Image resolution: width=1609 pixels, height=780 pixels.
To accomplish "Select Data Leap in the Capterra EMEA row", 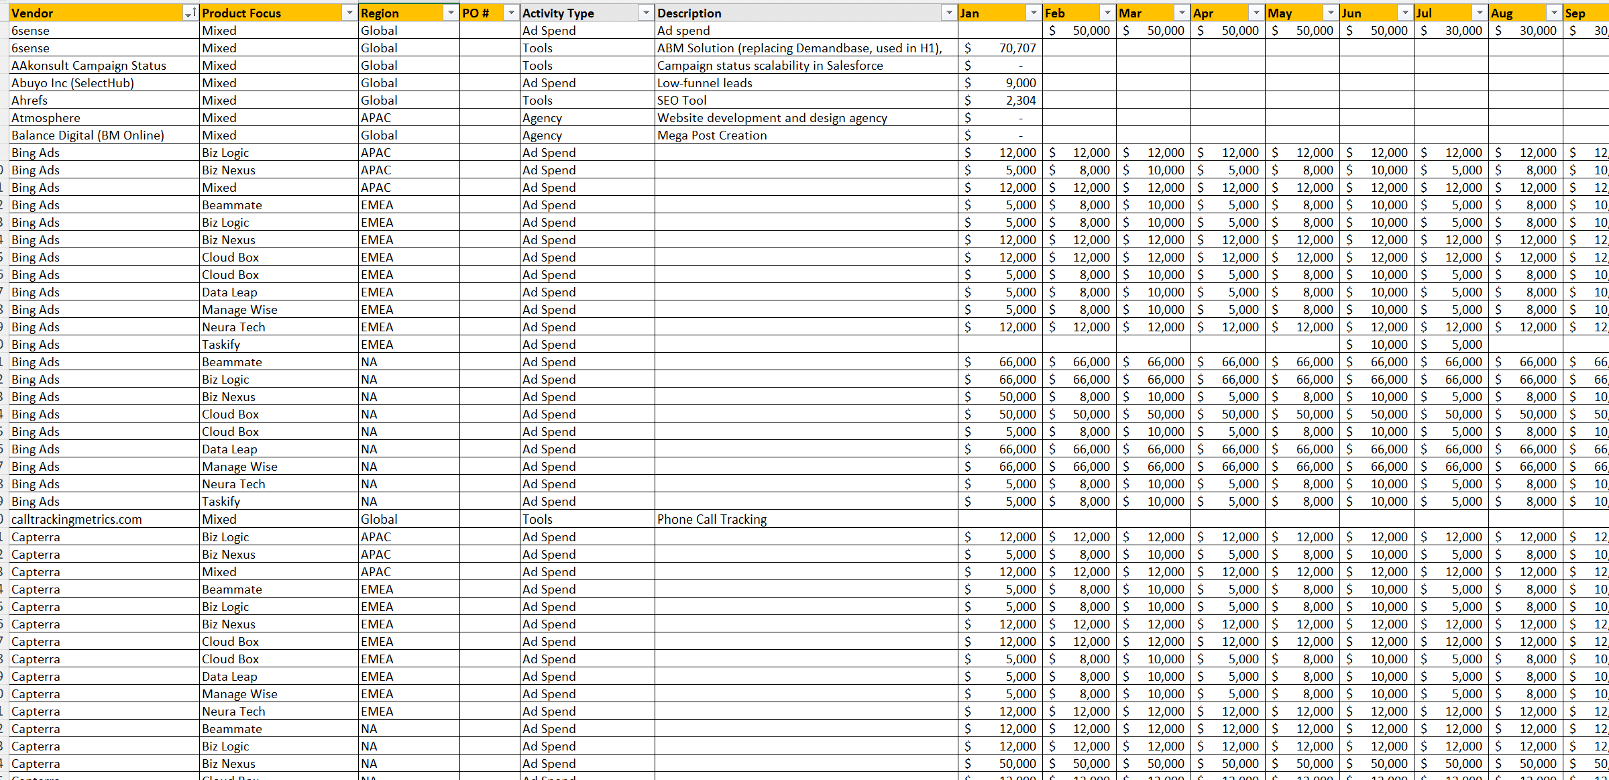I will [x=279, y=676].
